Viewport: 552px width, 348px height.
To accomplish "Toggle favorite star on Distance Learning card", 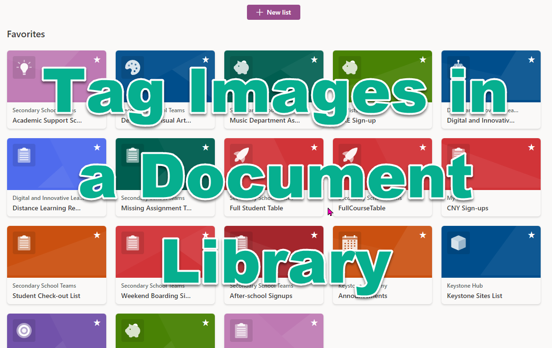I will (x=97, y=147).
